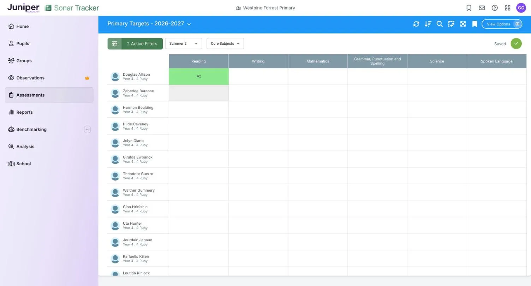
Task: Toggle fullscreen expand icon
Action: 463,24
